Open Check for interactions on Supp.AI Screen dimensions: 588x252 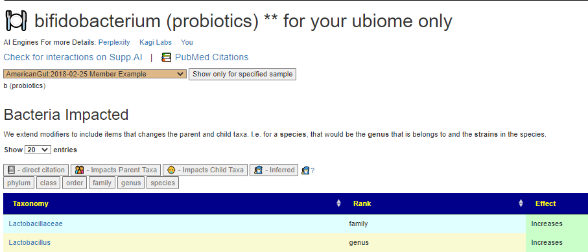tap(73, 58)
